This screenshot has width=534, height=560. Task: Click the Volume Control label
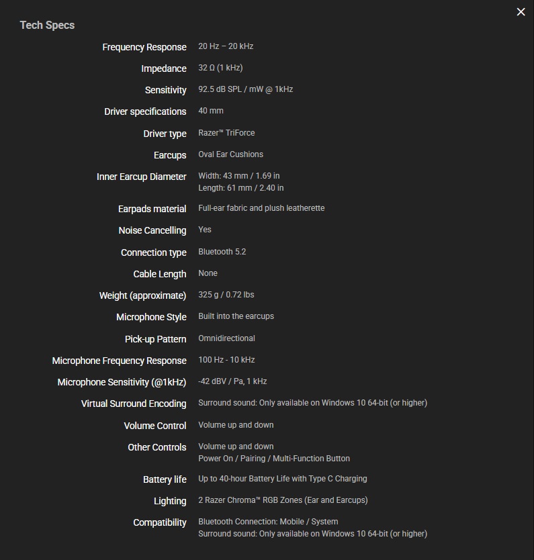click(155, 426)
